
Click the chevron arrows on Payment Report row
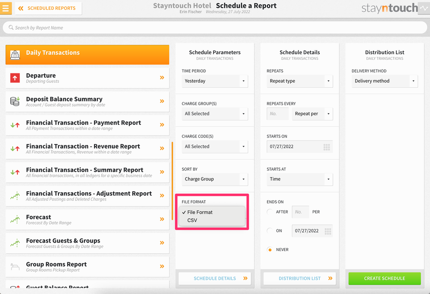[x=162, y=125]
